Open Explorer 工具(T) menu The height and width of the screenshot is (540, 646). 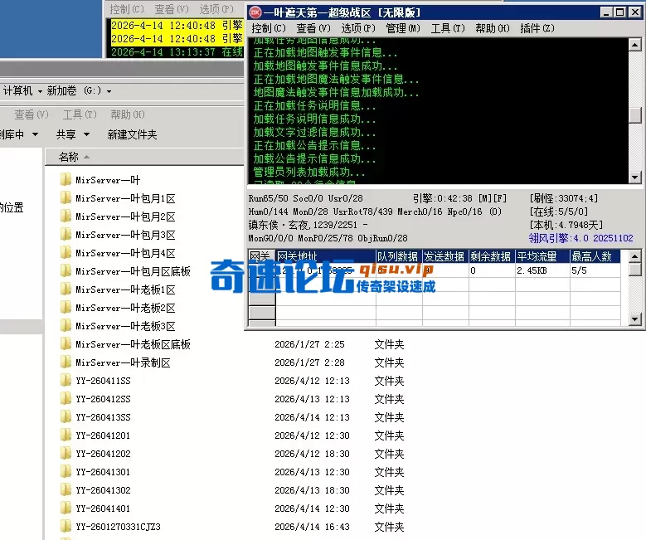[80, 114]
